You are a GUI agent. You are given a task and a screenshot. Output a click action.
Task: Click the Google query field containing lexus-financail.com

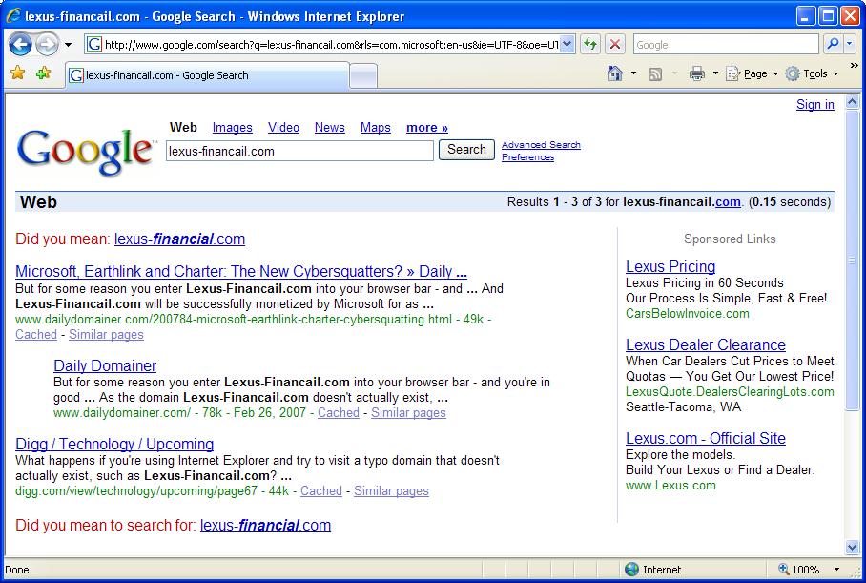(x=299, y=151)
